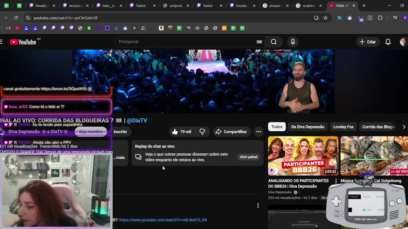Click the search magnifier button

[274, 42]
